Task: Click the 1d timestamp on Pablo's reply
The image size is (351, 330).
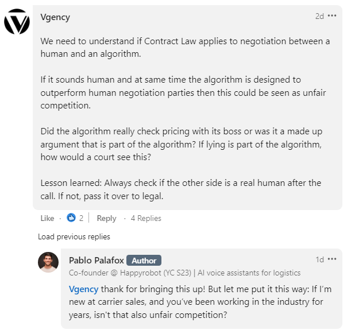Action: pos(319,259)
